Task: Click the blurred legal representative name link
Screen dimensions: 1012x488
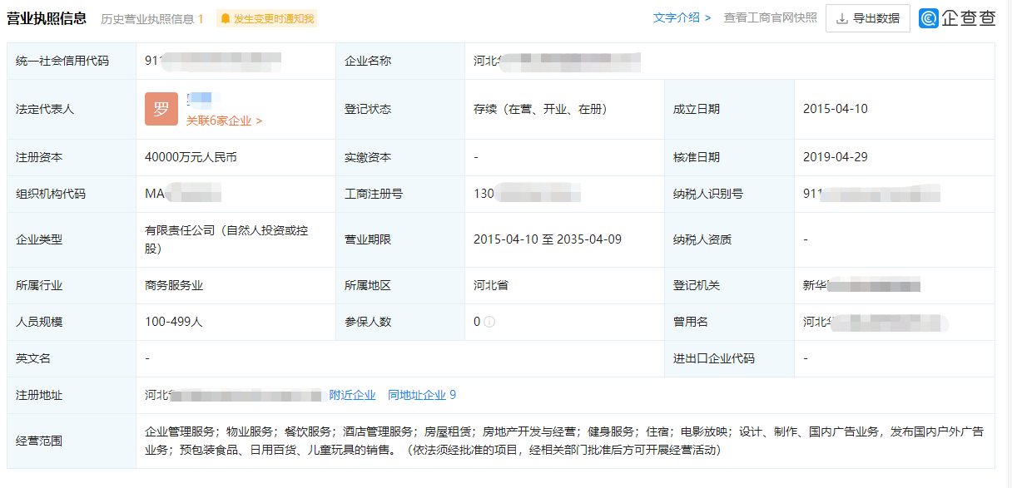Action: [199, 100]
